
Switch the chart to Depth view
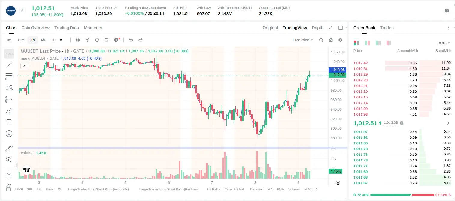tap(317, 28)
